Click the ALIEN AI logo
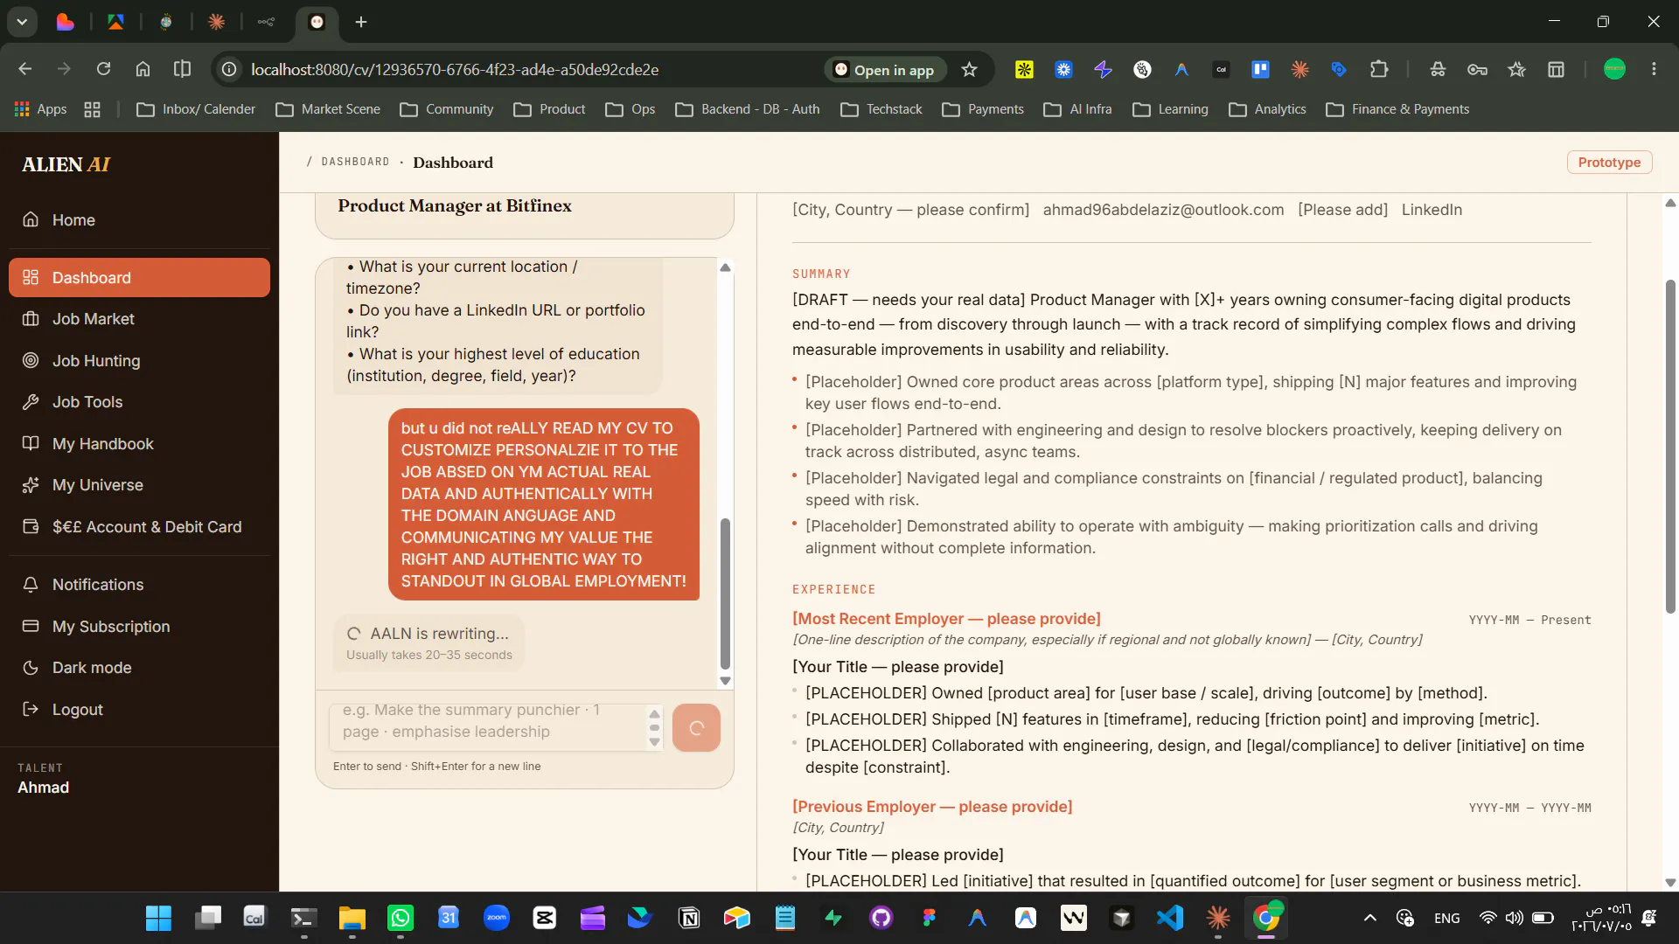The image size is (1679, 944). coord(66,164)
